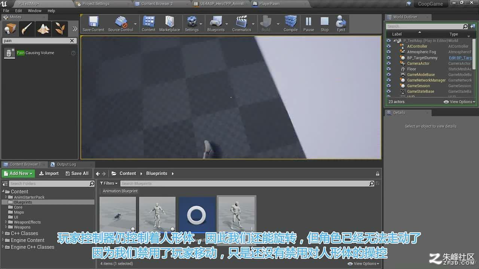Viewport: 479px width, 269px height.
Task: Open the Cinematics dropdown arrow
Action: 254,24
